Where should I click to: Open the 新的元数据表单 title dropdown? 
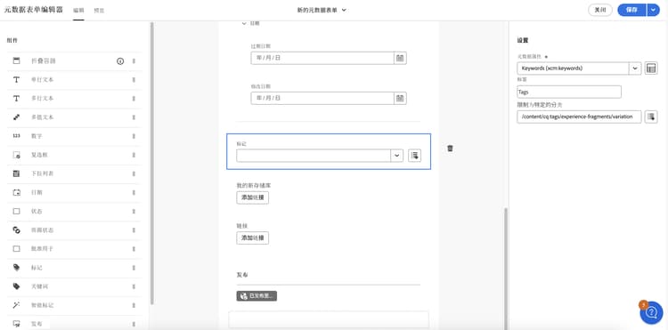344,10
